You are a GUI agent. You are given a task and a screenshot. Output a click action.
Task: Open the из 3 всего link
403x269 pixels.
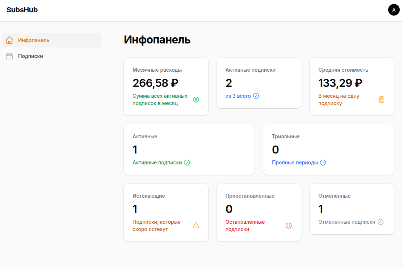point(238,96)
